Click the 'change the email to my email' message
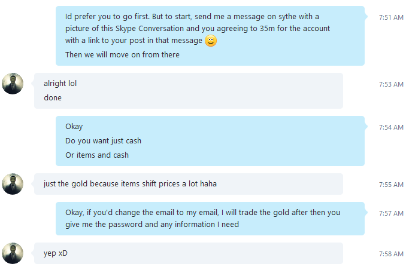 point(210,219)
